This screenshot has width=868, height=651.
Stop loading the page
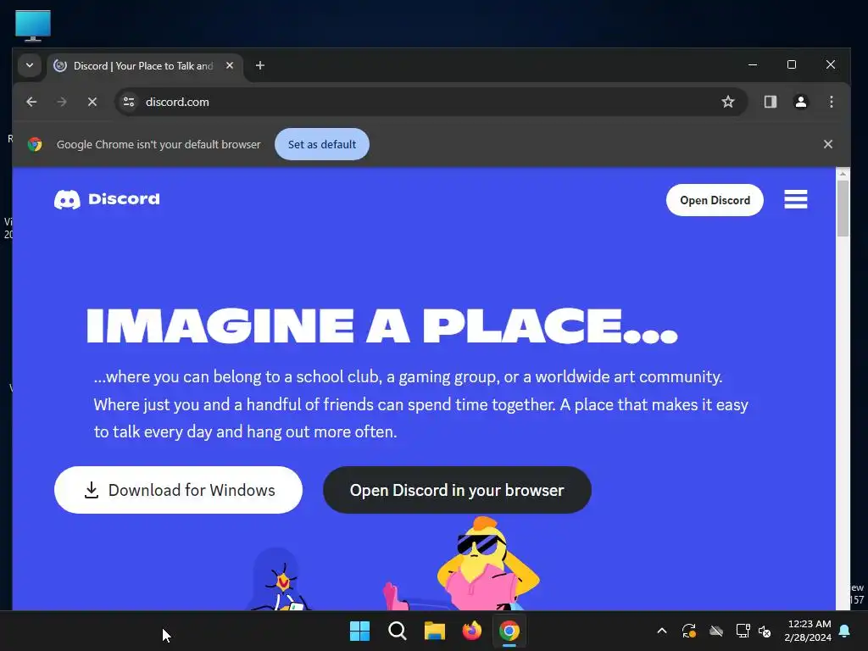[x=92, y=102]
